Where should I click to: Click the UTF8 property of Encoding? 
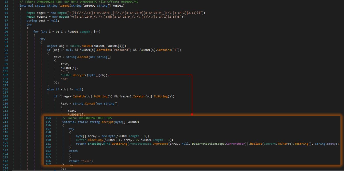tap(107, 144)
